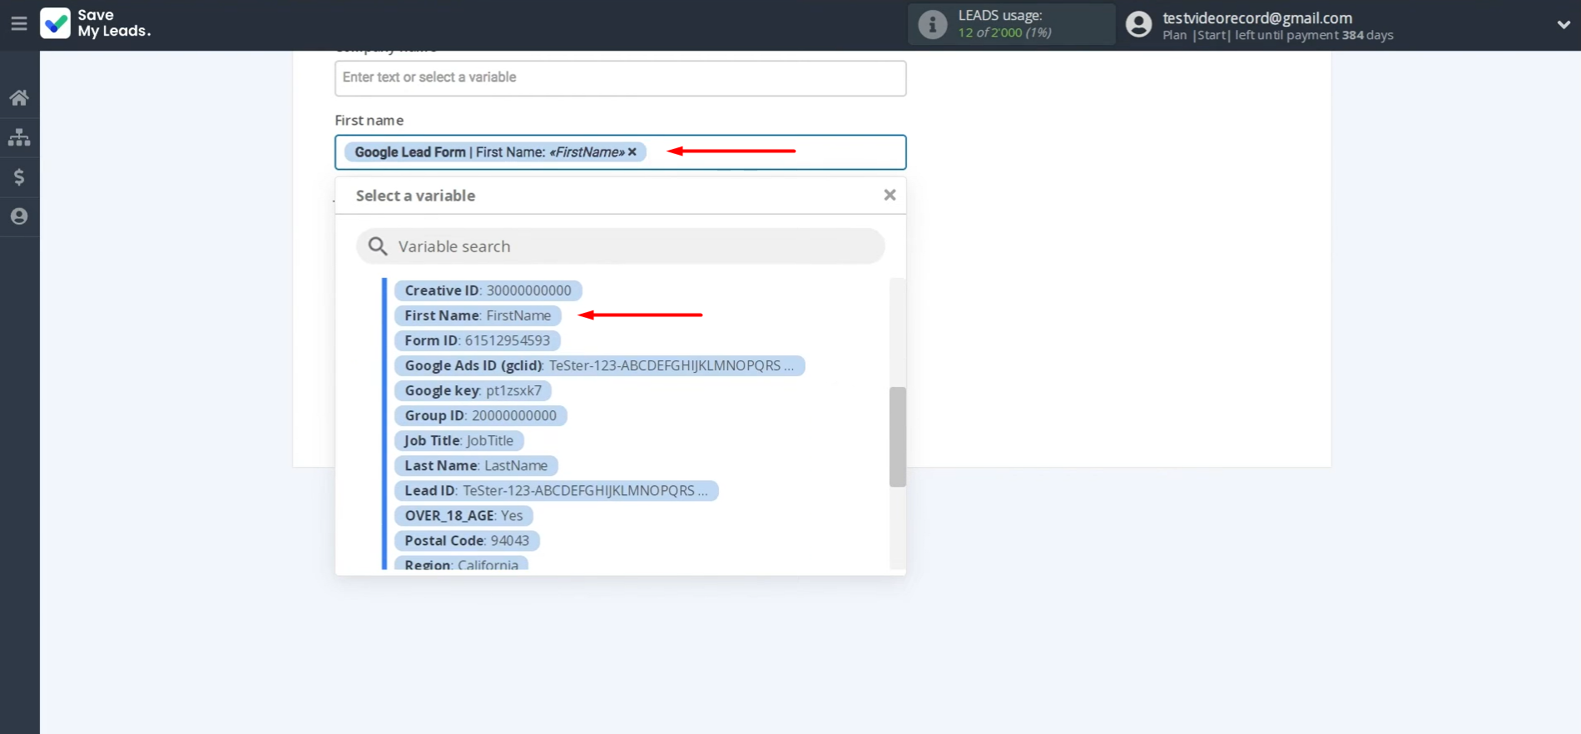Viewport: 1581px width, 734px height.
Task: Select the Postal Code variable
Action: 467,540
